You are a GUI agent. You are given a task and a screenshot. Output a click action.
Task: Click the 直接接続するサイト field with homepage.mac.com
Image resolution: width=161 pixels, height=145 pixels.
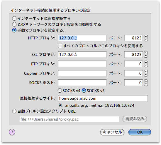click(103, 98)
